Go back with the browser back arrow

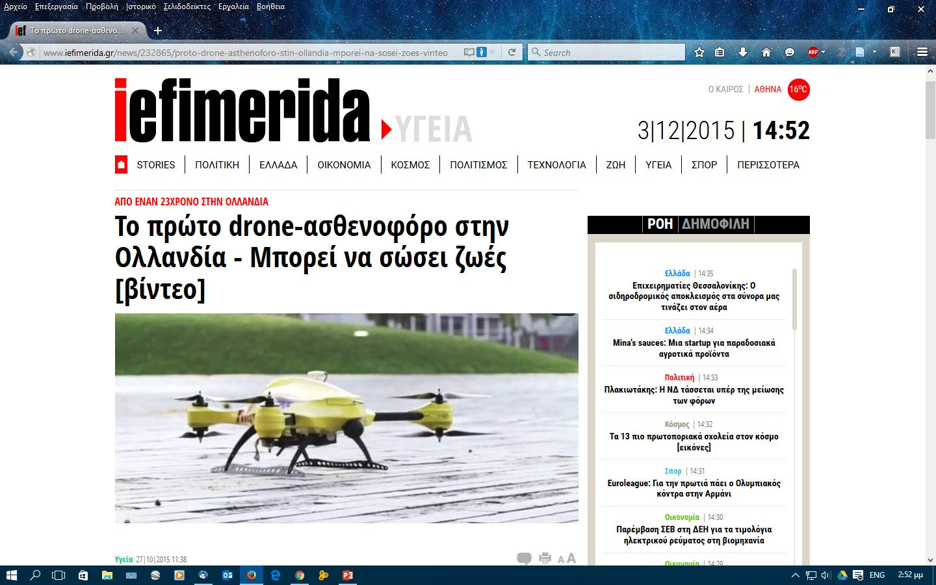pos(14,52)
